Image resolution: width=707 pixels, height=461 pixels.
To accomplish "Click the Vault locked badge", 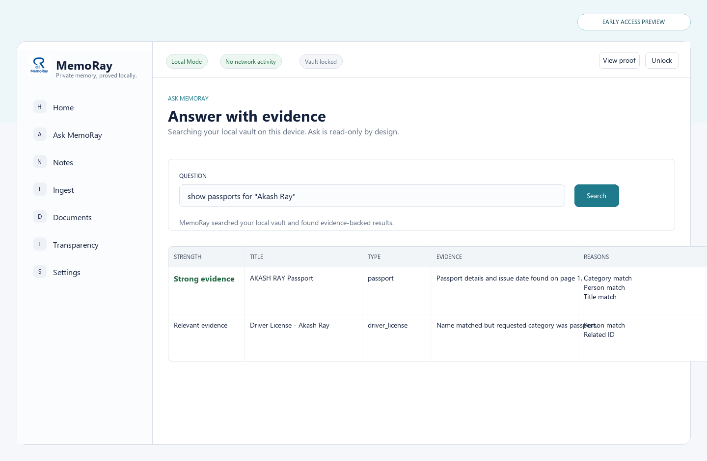I will (x=321, y=61).
